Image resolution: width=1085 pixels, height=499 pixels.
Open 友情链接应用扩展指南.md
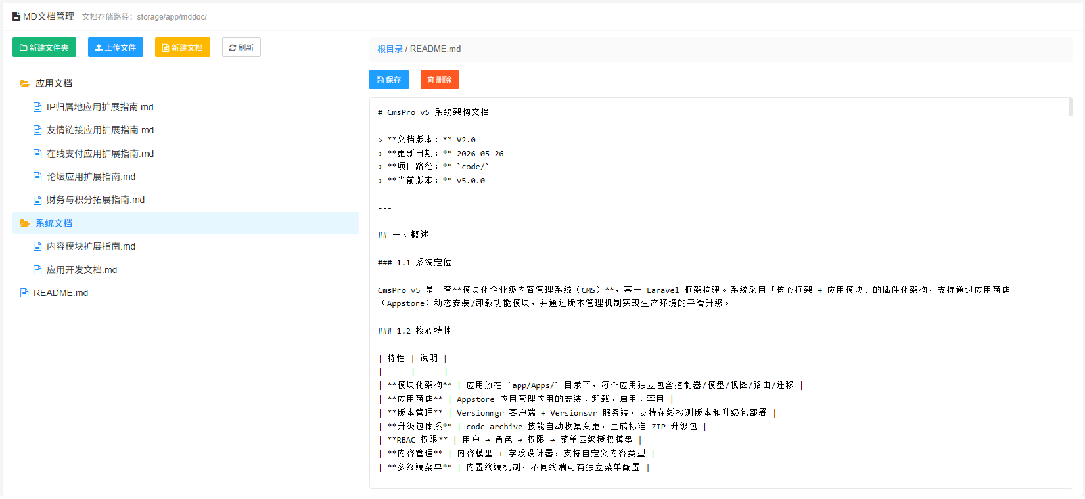click(x=100, y=130)
